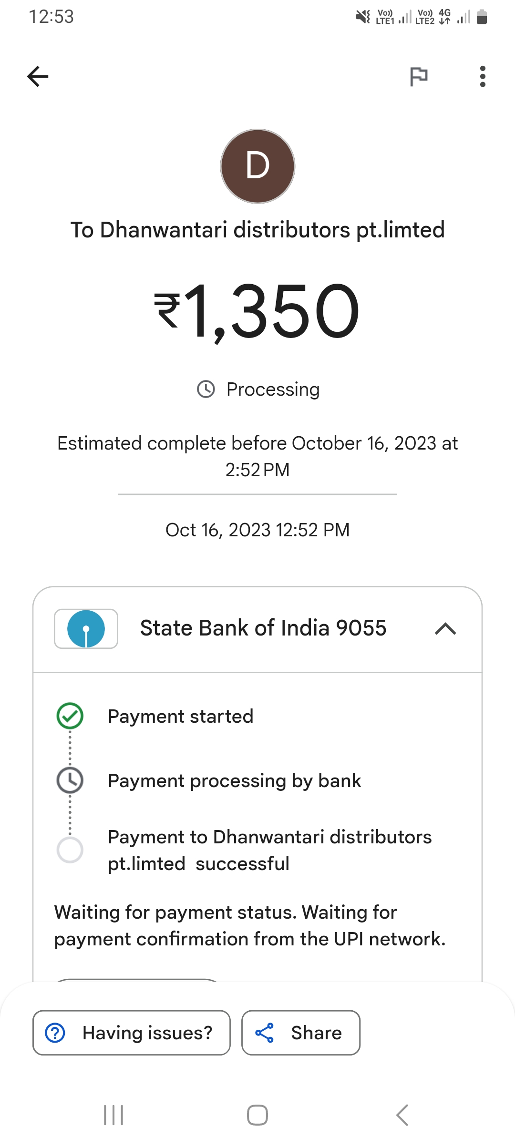Go back using the top-left arrow
This screenshot has height=1148, width=515.
[38, 76]
